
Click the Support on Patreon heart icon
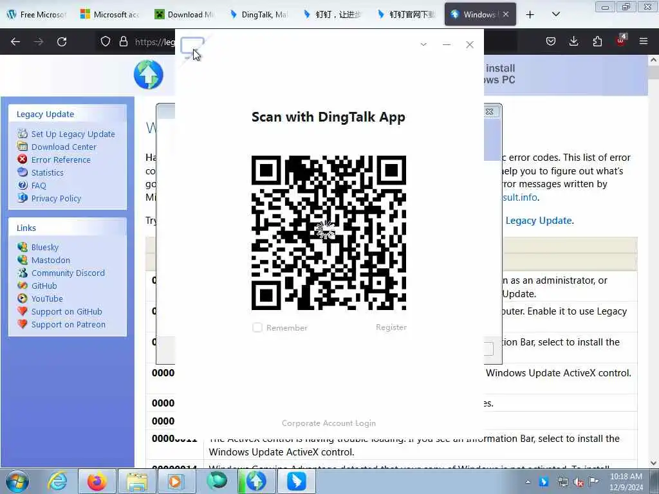(x=23, y=324)
